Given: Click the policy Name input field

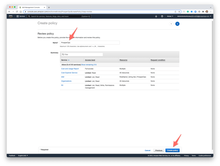Looking at the screenshot, I should click(90, 43).
